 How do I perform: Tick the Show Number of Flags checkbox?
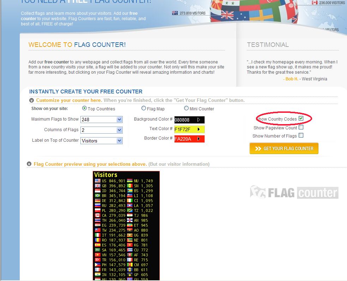click(301, 135)
